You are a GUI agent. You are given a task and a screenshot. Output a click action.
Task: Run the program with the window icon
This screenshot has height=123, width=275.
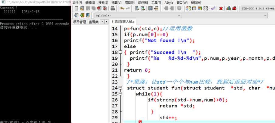click(194, 9)
